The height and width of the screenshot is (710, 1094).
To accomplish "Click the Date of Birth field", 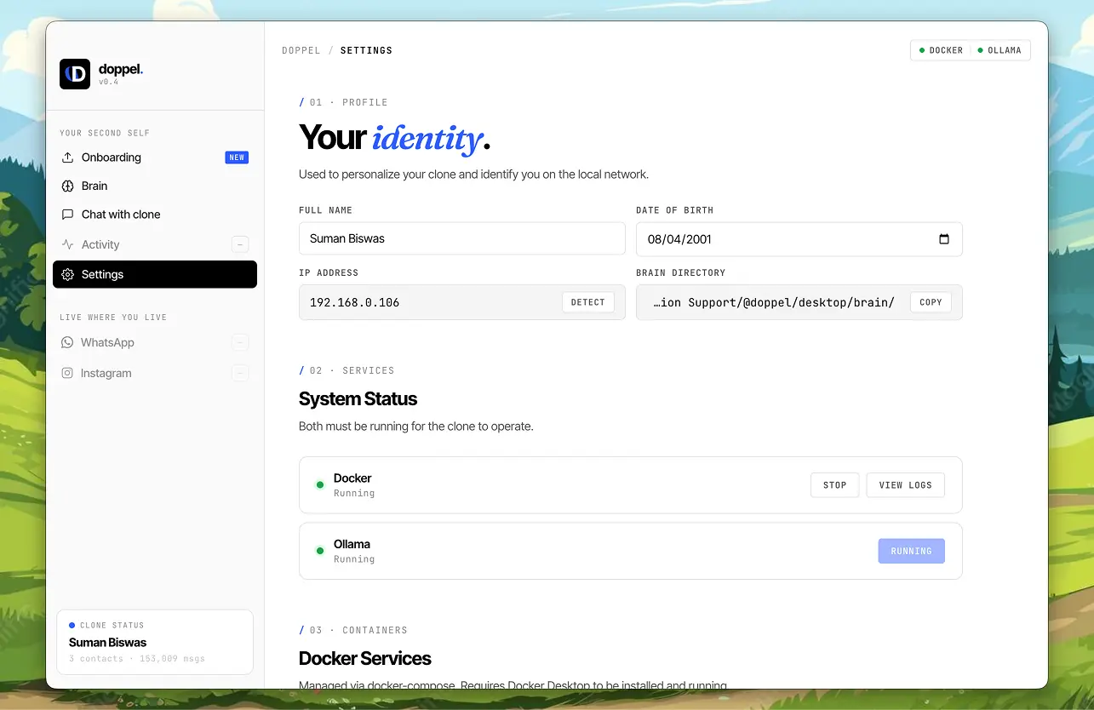I will [799, 239].
